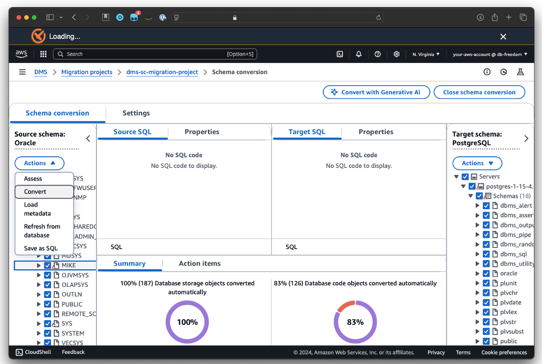The width and height of the screenshot is (542, 364).
Task: Open a new Safari tab
Action: click(509, 17)
